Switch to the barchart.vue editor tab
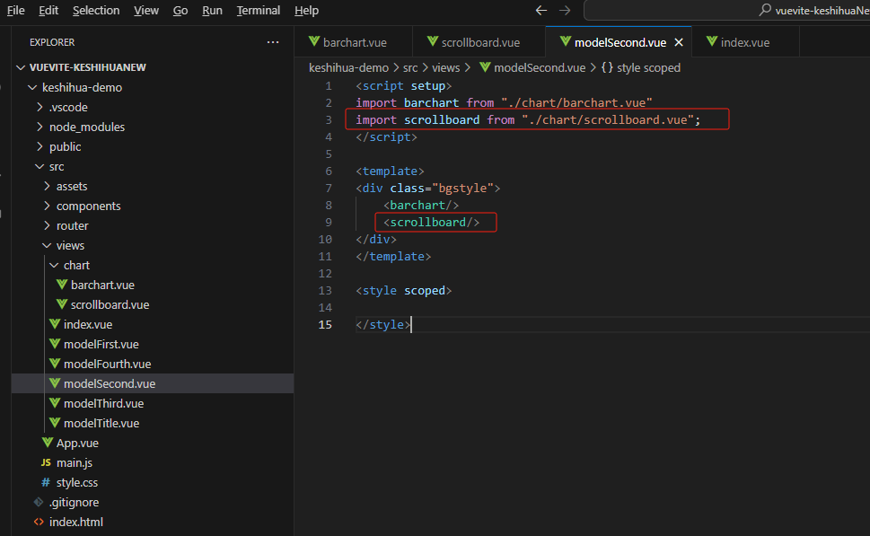The image size is (870, 536). [354, 42]
